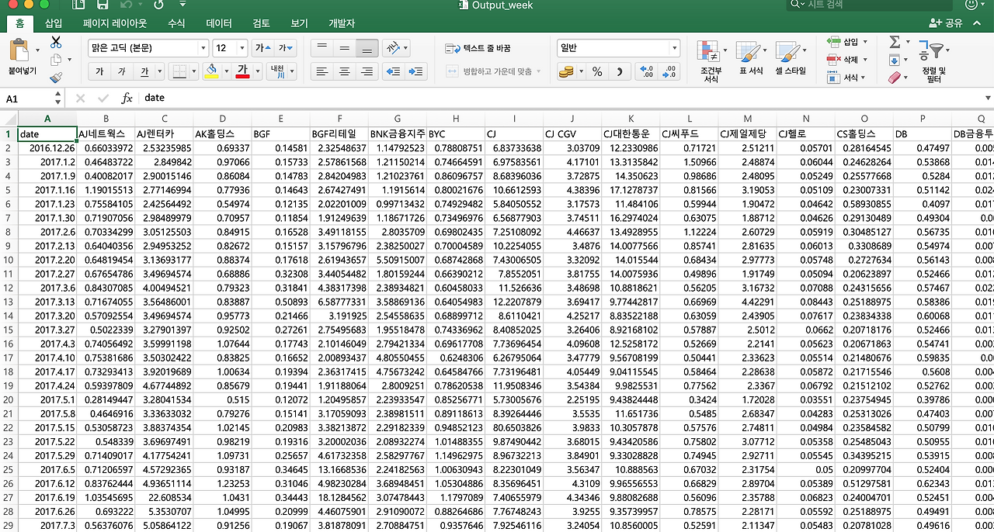
Task: Decrease indent of cell contents
Action: pos(394,71)
